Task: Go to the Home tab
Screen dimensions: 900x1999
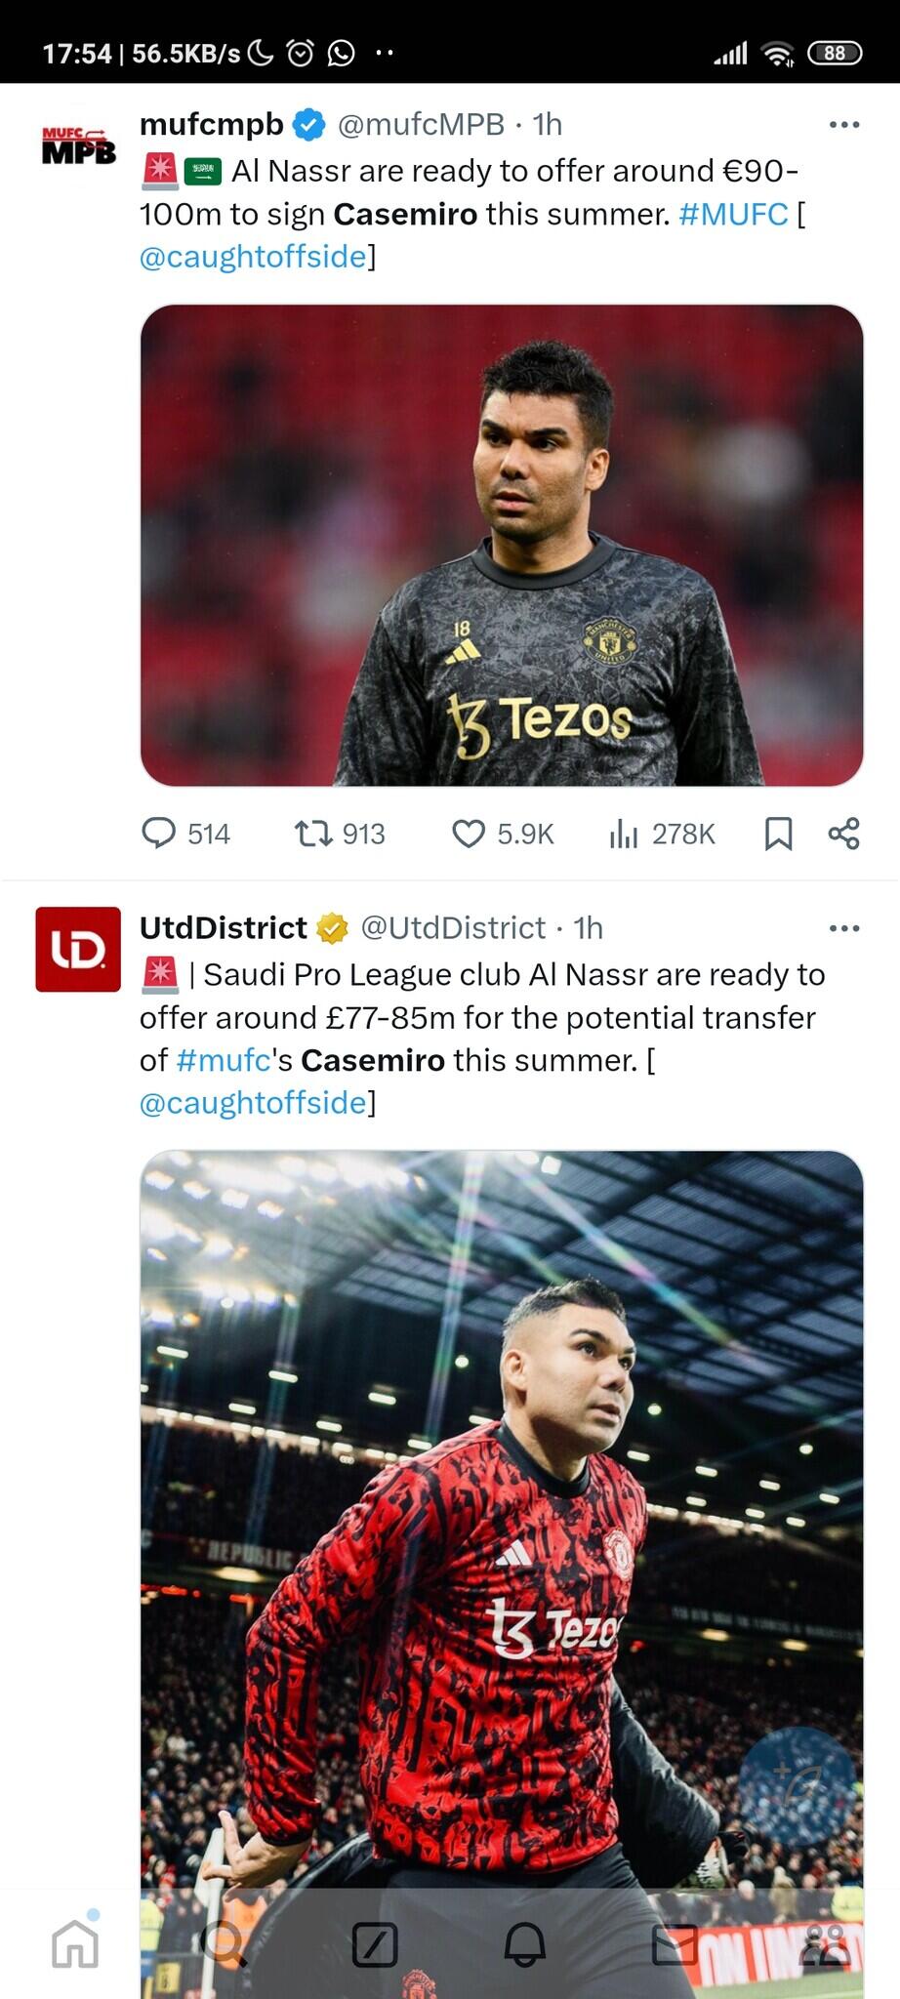Action: (75, 1943)
